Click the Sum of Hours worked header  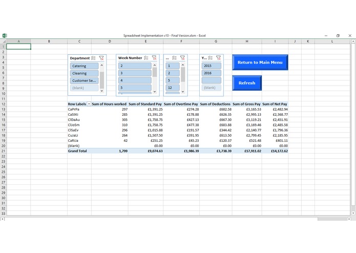(109, 104)
